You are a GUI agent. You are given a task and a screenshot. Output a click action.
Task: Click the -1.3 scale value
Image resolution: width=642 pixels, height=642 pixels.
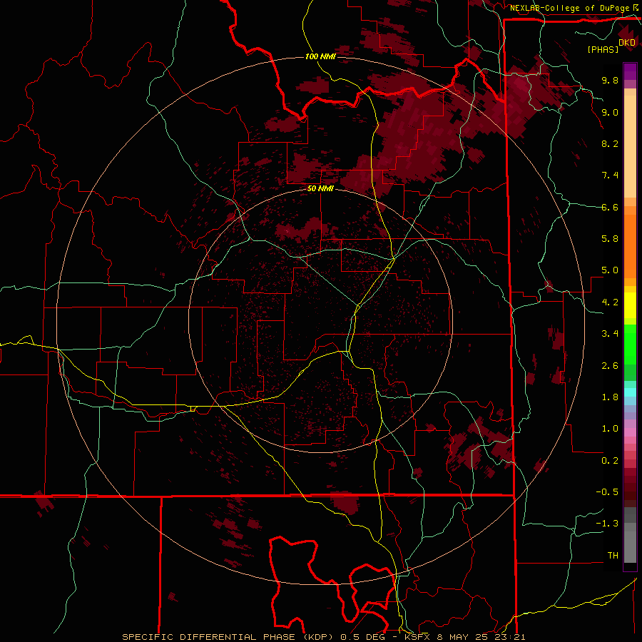[607, 524]
